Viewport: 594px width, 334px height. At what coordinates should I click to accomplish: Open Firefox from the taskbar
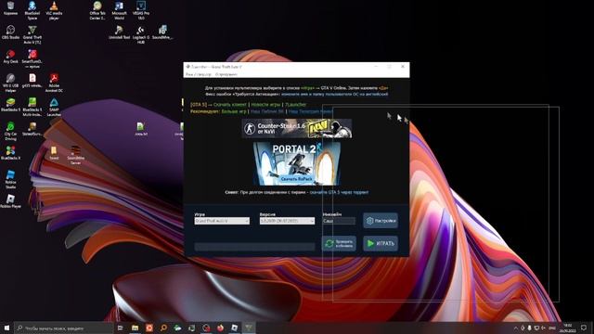220,328
